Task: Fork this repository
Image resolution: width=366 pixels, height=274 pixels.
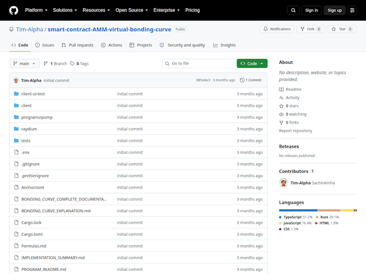Action: pos(311,29)
